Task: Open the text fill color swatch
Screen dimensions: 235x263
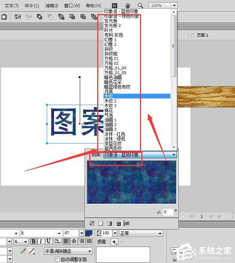Action: pos(89,233)
